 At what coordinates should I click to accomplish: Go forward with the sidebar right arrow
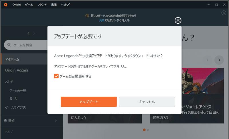pos(34,33)
